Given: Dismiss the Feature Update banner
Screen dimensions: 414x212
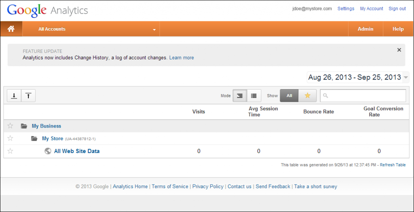Looking at the screenshot, I should (399, 50).
